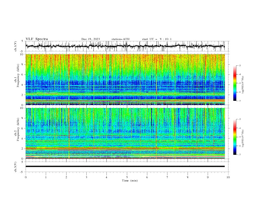Image resolution: width=257 pixels, height=199 pixels.
Task: Click time axis tick label "4"
Action: tap(106, 177)
